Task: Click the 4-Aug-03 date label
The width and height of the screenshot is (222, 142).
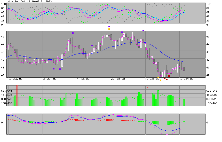Action: (83, 79)
